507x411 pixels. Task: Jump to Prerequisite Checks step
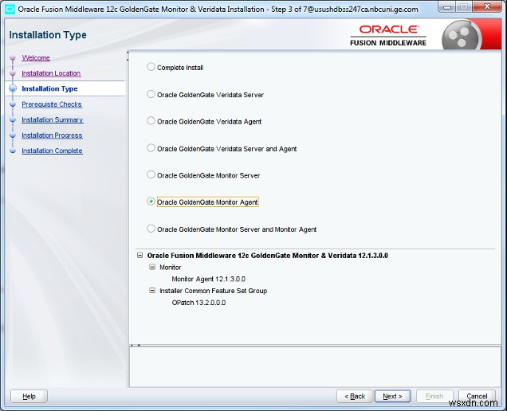click(52, 104)
